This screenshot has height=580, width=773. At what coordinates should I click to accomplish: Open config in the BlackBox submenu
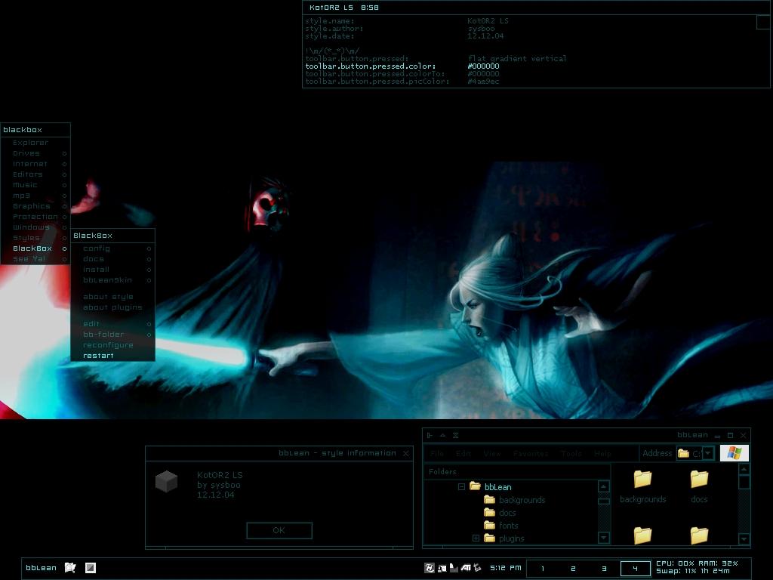113,248
